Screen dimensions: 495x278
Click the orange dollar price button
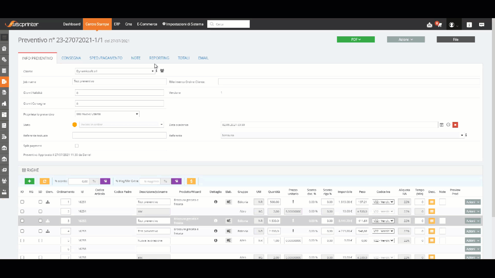point(191,181)
